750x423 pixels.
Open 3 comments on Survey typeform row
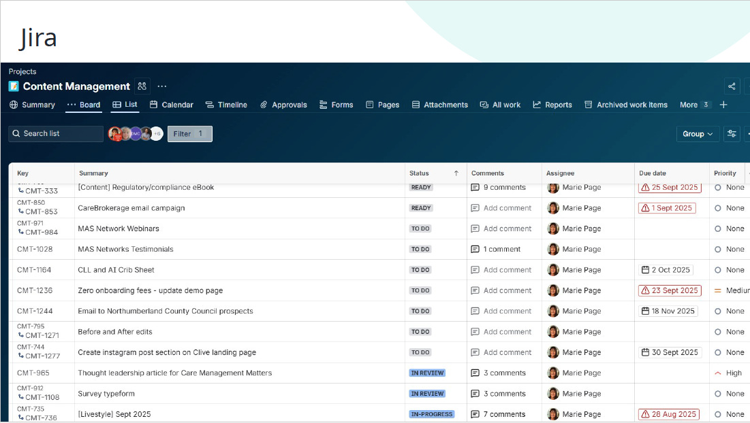tap(499, 394)
